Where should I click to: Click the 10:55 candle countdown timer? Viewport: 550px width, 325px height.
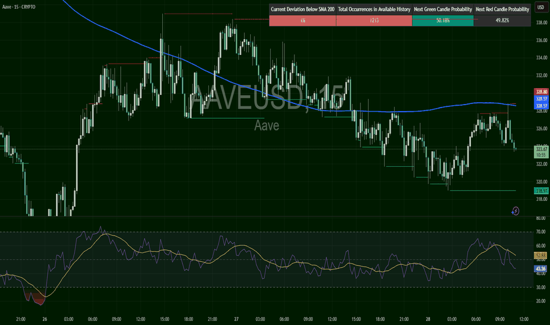[x=541, y=155]
